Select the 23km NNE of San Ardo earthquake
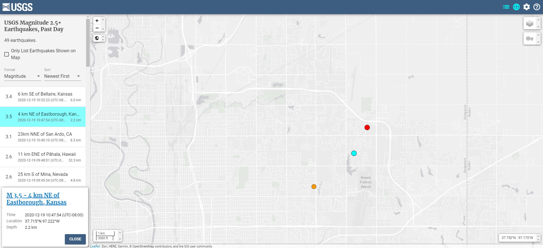Image resolution: width=543 pixels, height=248 pixels. coord(43,137)
